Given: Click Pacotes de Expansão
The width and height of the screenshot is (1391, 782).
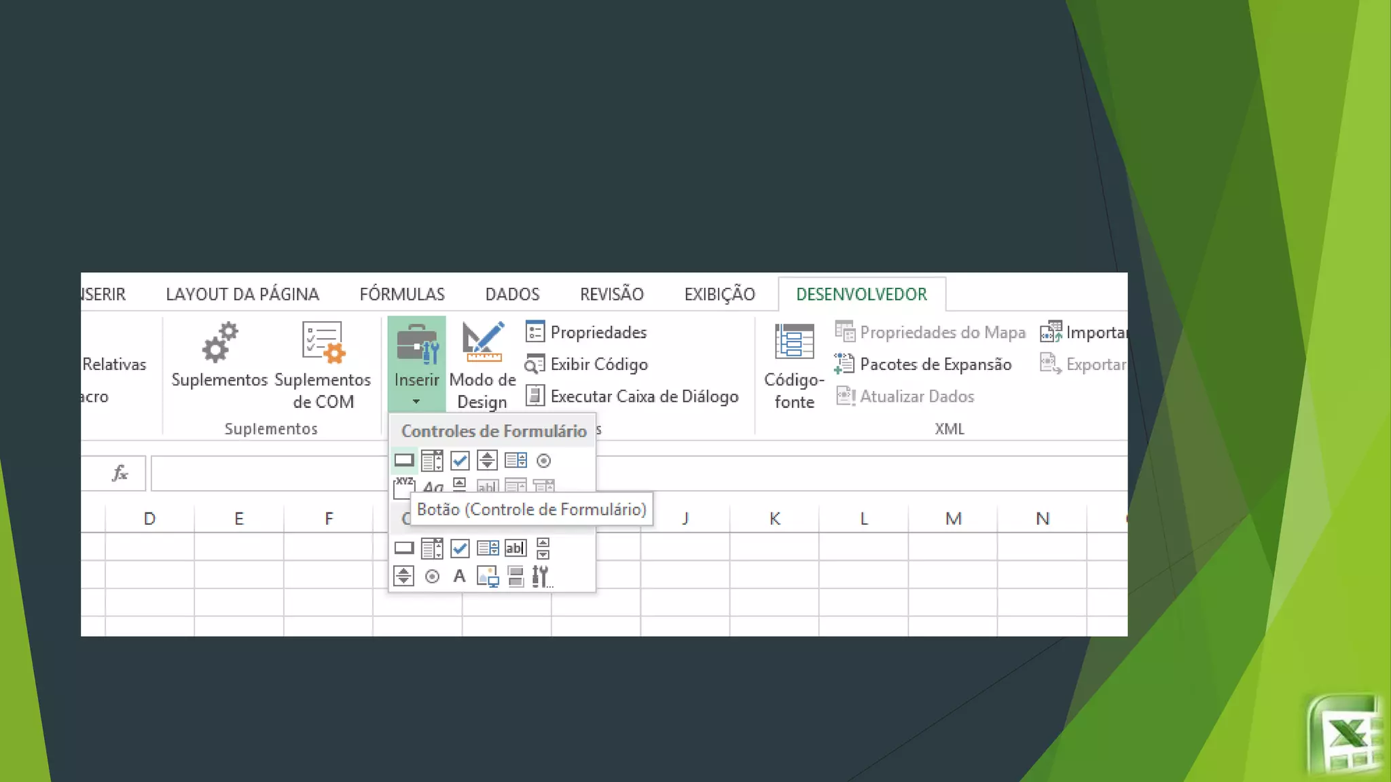Looking at the screenshot, I should pyautogui.click(x=924, y=365).
